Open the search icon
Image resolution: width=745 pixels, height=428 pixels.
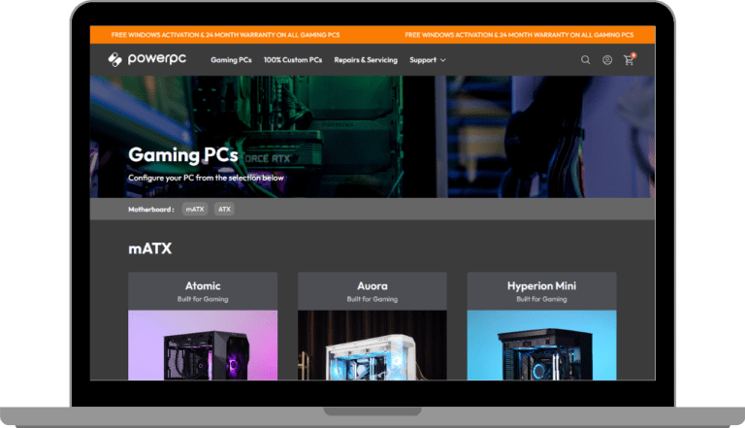pyautogui.click(x=585, y=60)
